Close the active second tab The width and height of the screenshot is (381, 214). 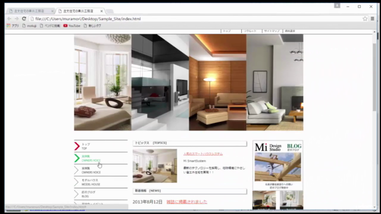[102, 11]
